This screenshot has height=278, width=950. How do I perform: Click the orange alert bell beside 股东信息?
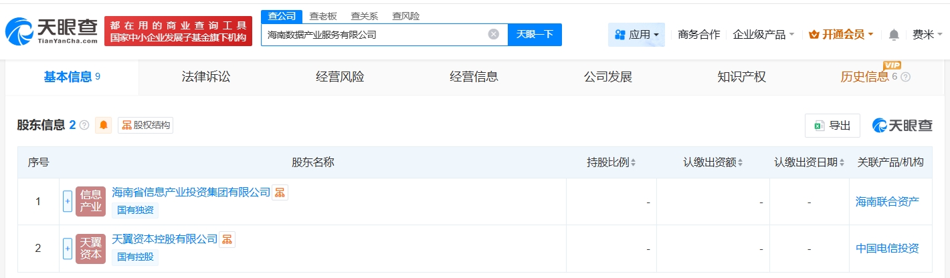coord(104,125)
